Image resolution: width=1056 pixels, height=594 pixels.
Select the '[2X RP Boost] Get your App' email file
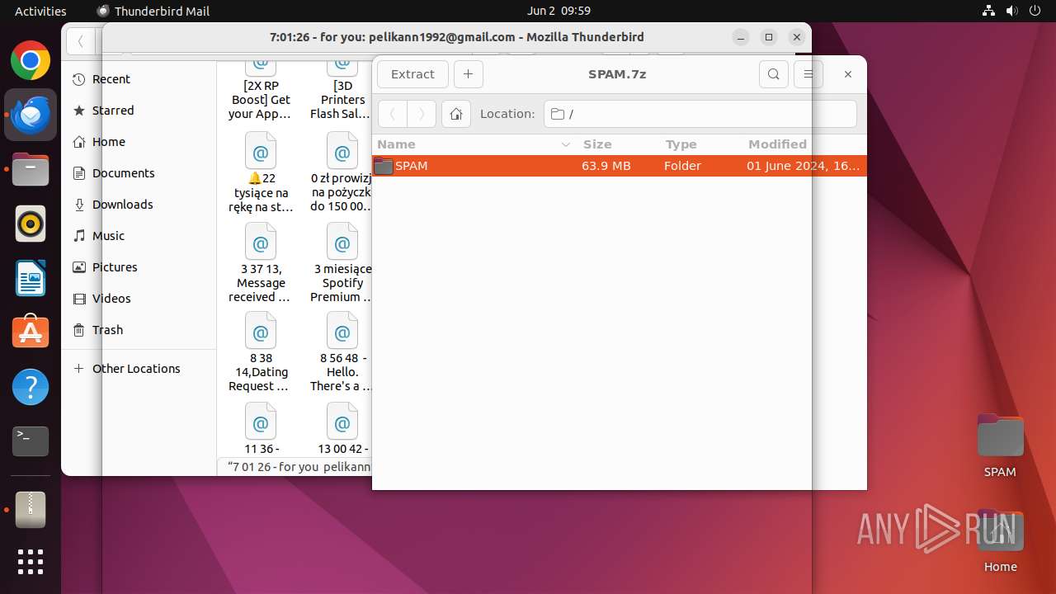tap(261, 90)
